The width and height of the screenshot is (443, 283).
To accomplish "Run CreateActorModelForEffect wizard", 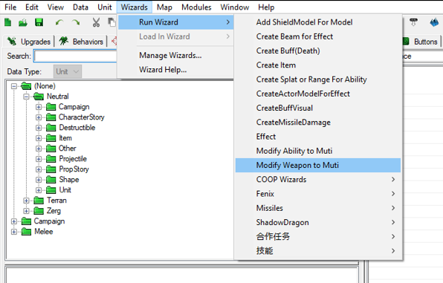I will [x=318, y=94].
